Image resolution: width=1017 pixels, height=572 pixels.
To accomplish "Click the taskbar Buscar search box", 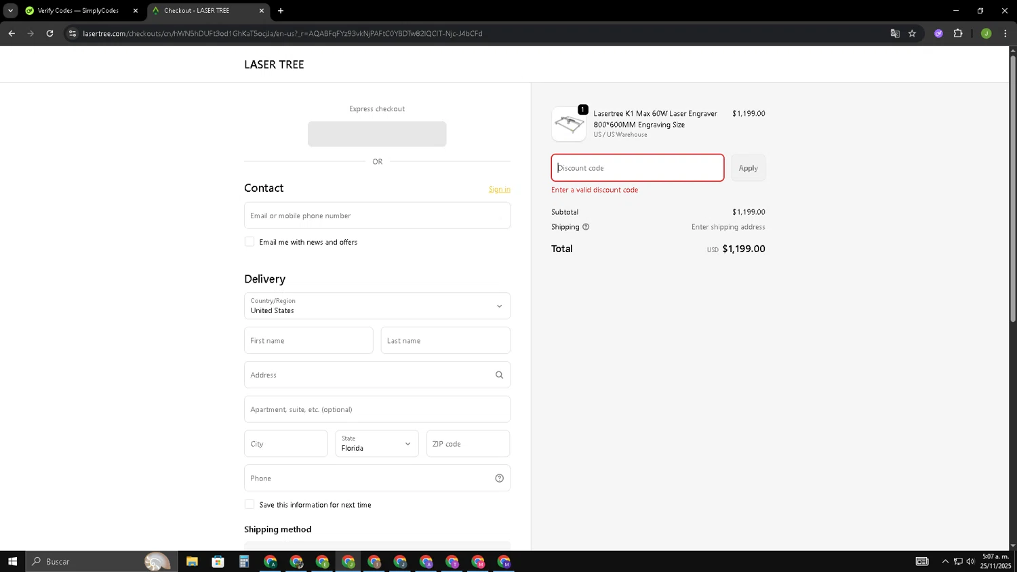I will 102,561.
